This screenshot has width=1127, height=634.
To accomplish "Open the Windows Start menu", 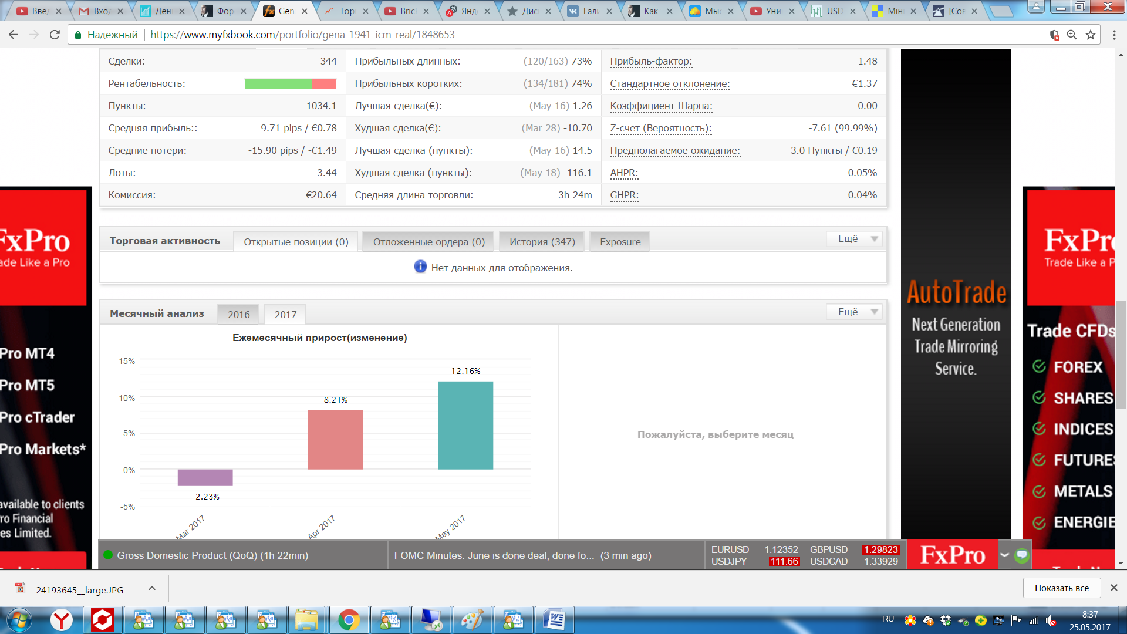I will pyautogui.click(x=19, y=620).
